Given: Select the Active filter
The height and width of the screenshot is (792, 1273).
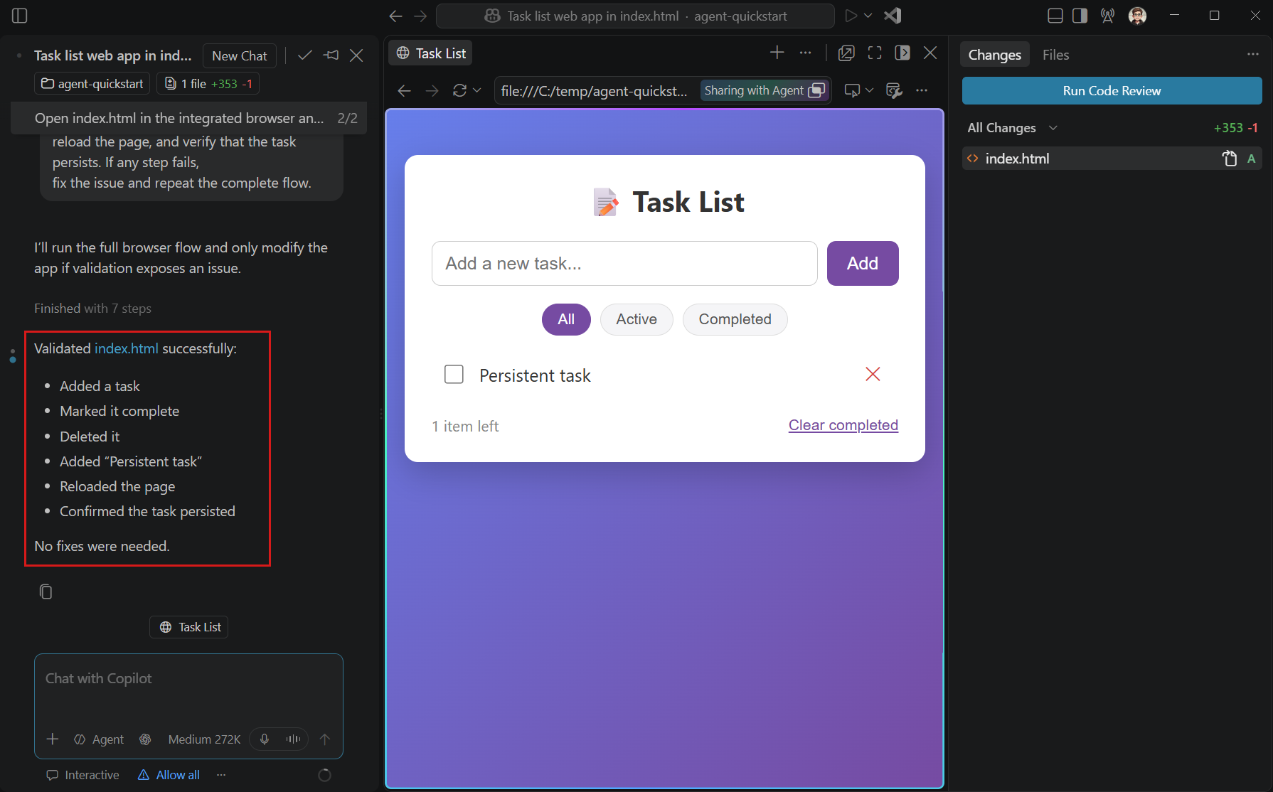Looking at the screenshot, I should 636,320.
